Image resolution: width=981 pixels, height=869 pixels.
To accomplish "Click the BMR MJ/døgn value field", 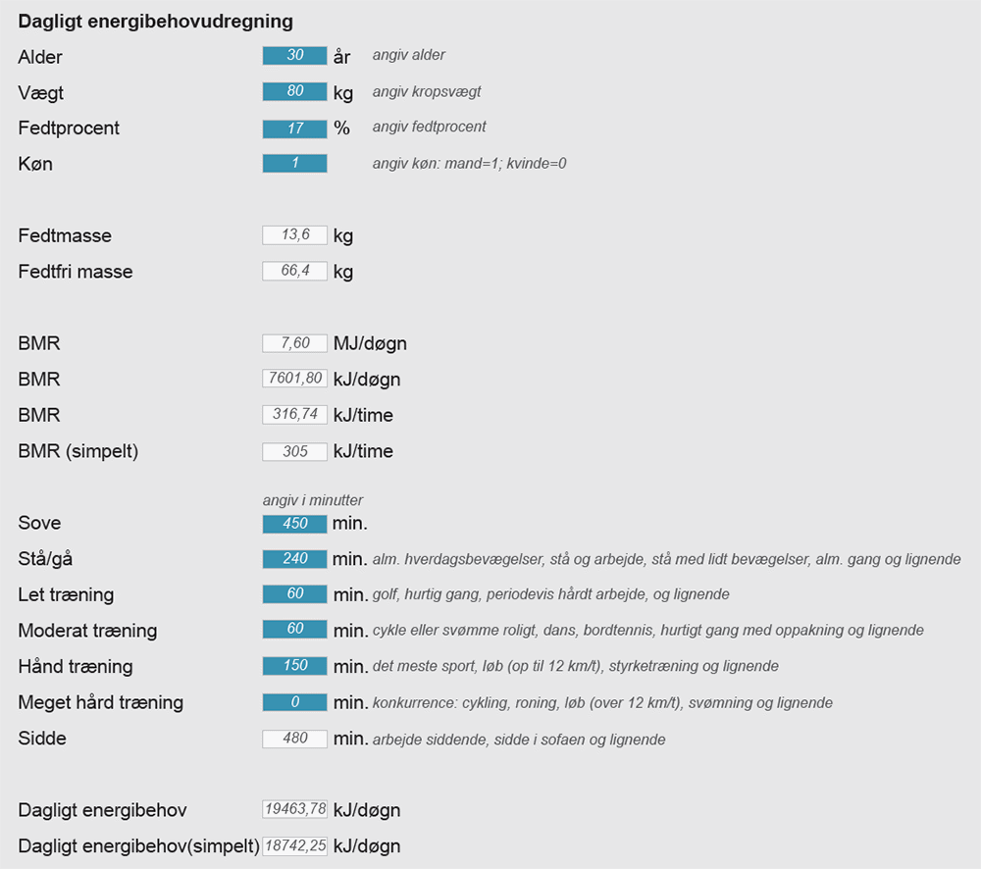I will (x=294, y=343).
